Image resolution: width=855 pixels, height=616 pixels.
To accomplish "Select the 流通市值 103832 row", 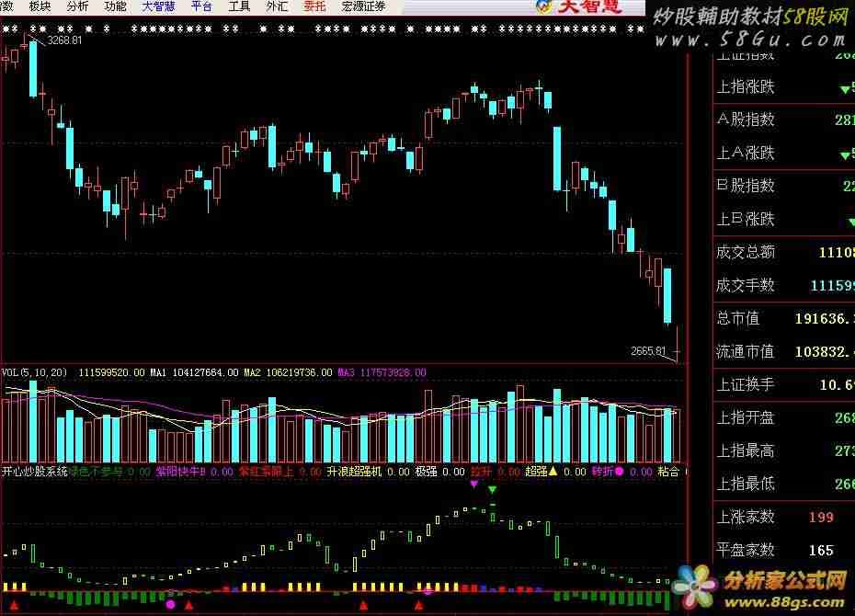I will click(784, 351).
